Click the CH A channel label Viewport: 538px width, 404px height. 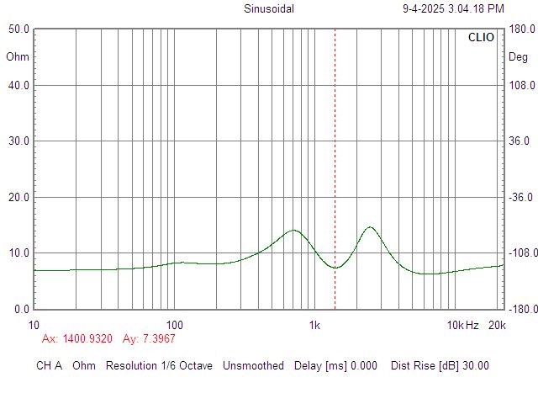[x=49, y=365]
